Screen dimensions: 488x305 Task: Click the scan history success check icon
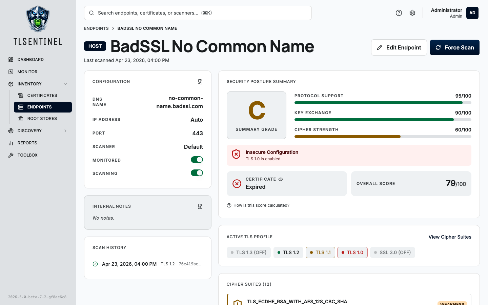[95, 264]
